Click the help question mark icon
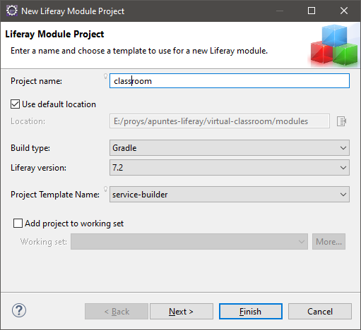 tap(19, 310)
